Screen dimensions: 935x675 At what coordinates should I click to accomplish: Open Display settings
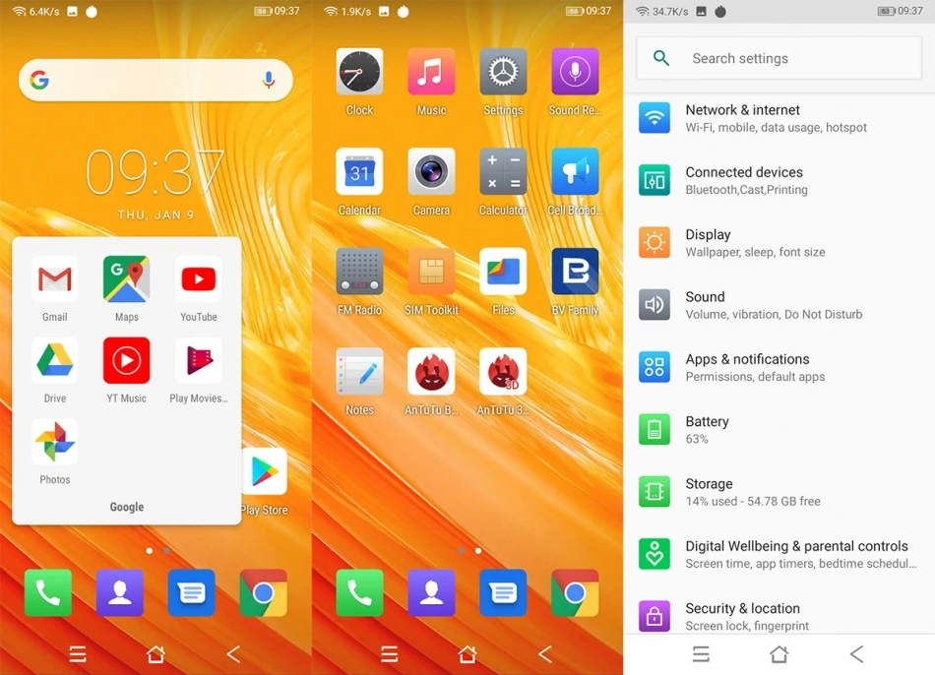(779, 243)
